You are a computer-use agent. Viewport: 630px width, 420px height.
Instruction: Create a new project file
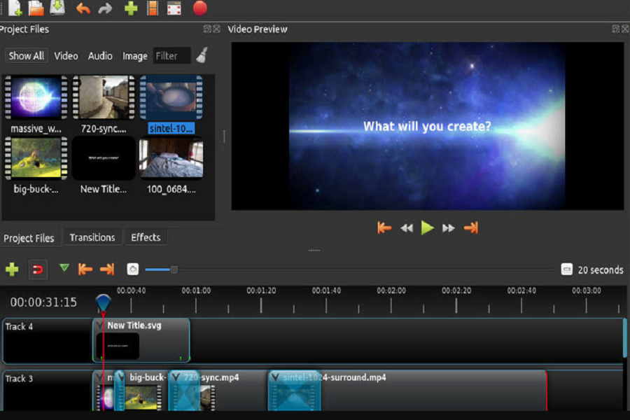coord(15,8)
